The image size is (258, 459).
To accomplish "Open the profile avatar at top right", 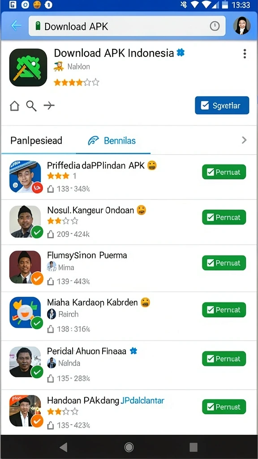I will tap(242, 26).
